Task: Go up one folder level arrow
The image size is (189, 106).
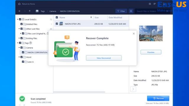Action: [x=30, y=11]
